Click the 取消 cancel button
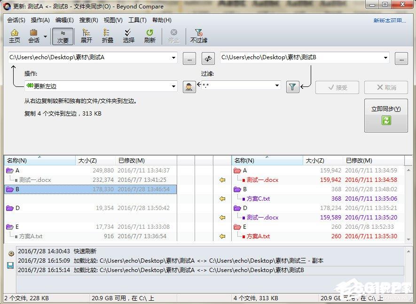The height and width of the screenshot is (304, 416). 386,87
